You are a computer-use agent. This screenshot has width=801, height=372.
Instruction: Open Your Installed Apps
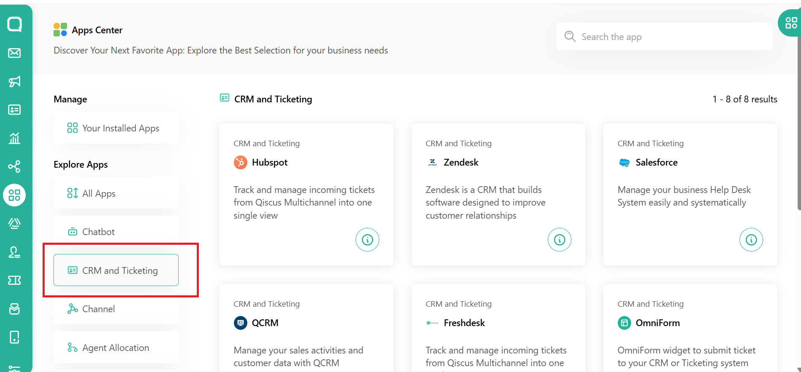(x=116, y=128)
